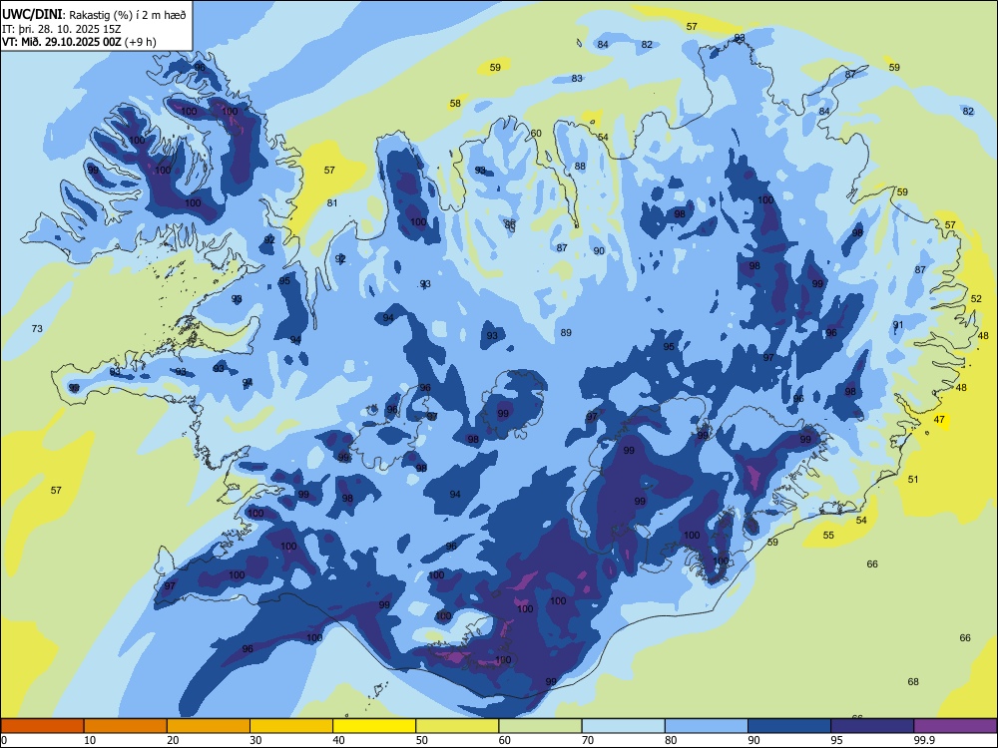
Task: Click the amber 20–30 legend swatch
Action: (x=209, y=726)
